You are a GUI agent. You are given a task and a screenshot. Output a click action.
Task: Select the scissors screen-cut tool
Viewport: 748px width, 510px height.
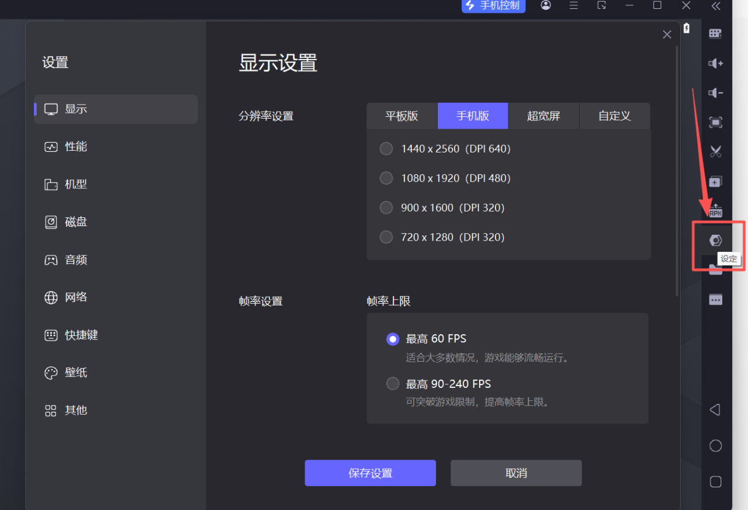tap(715, 151)
